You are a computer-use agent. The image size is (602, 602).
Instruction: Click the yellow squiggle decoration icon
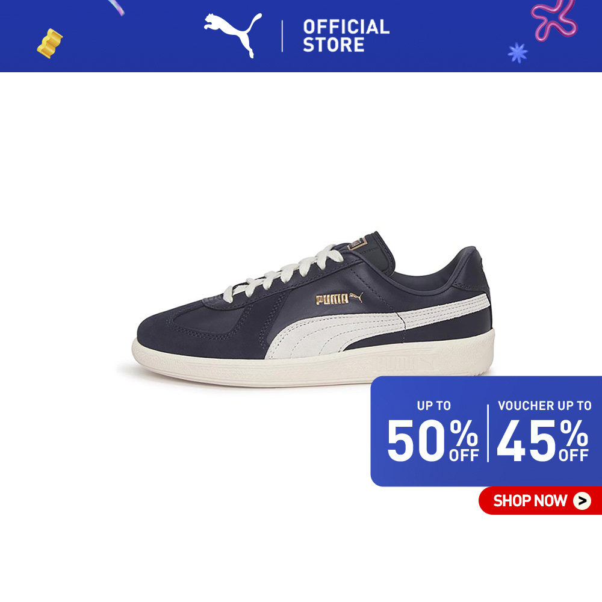tap(50, 43)
